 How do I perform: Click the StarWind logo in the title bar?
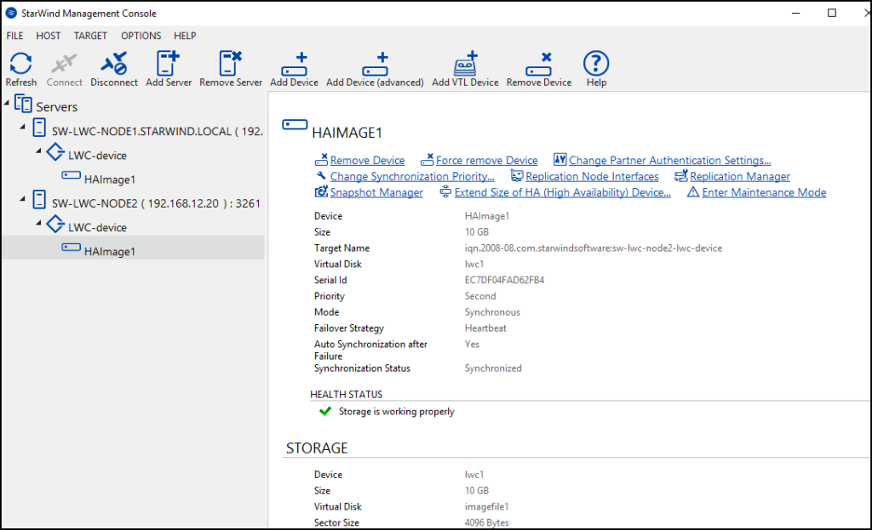pos(9,13)
